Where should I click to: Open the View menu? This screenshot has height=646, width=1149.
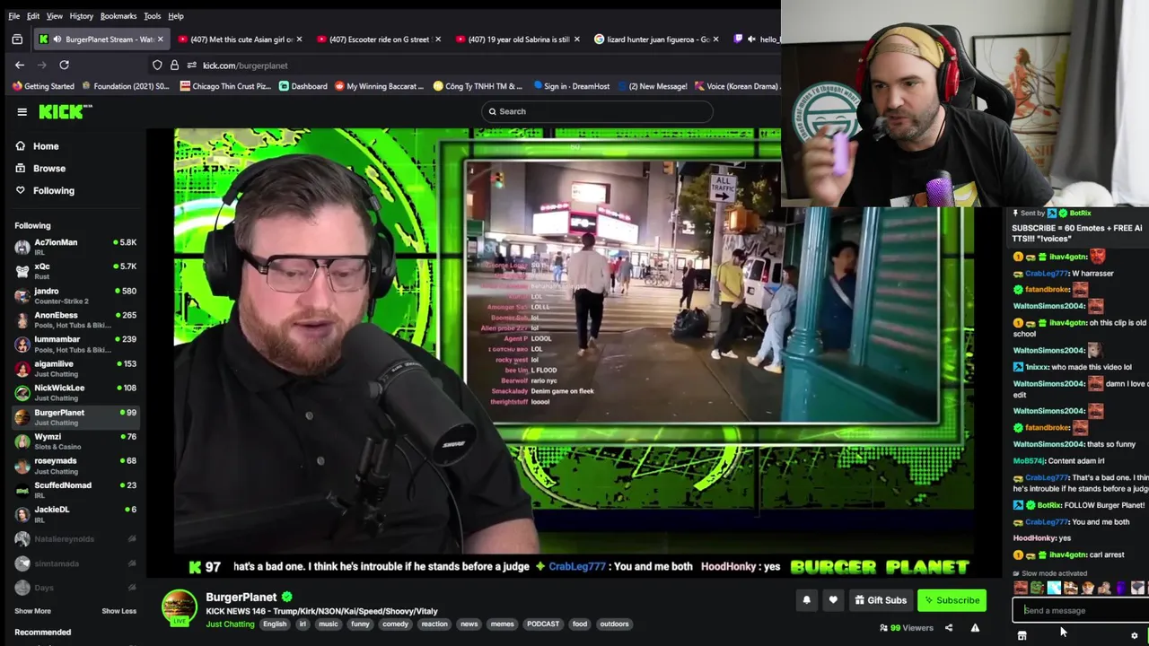pyautogui.click(x=55, y=16)
